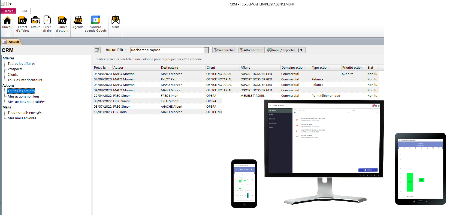Viewport: 450px width, 215px height.
Task: Open the Fichier menu
Action: pos(8,11)
